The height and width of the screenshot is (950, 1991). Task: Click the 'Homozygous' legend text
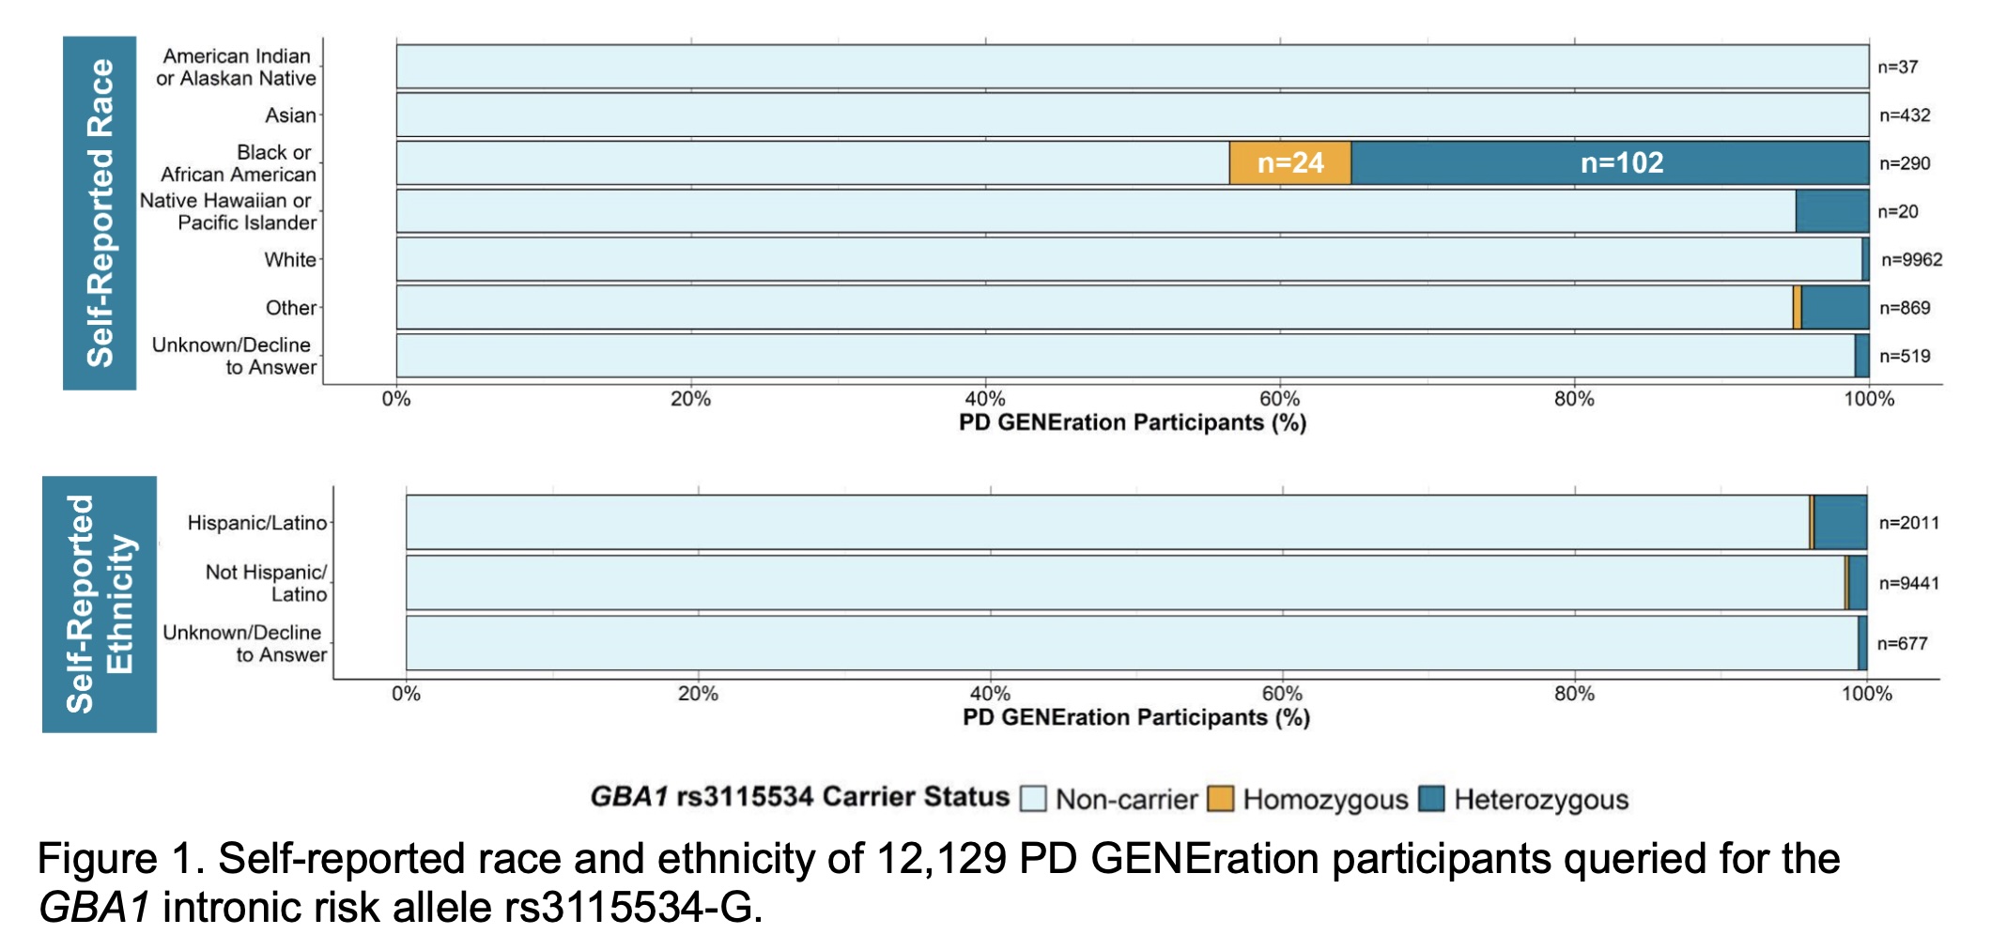[x=1325, y=800]
